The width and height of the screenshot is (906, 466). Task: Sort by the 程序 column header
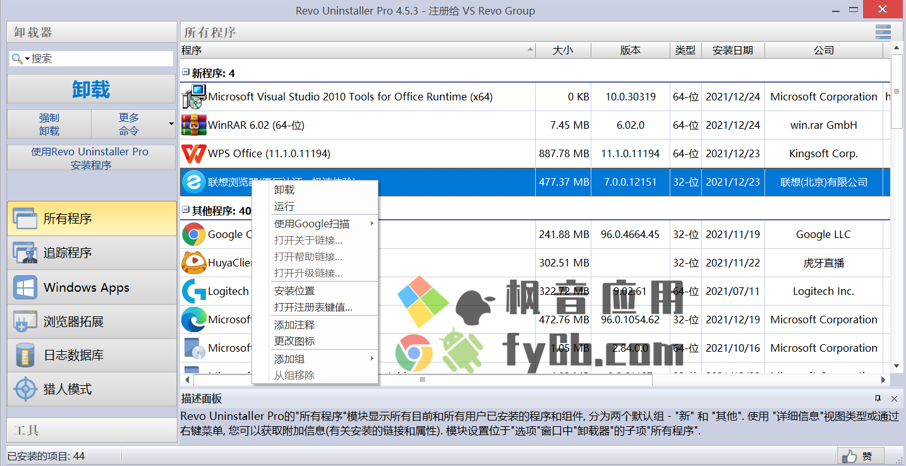click(358, 50)
